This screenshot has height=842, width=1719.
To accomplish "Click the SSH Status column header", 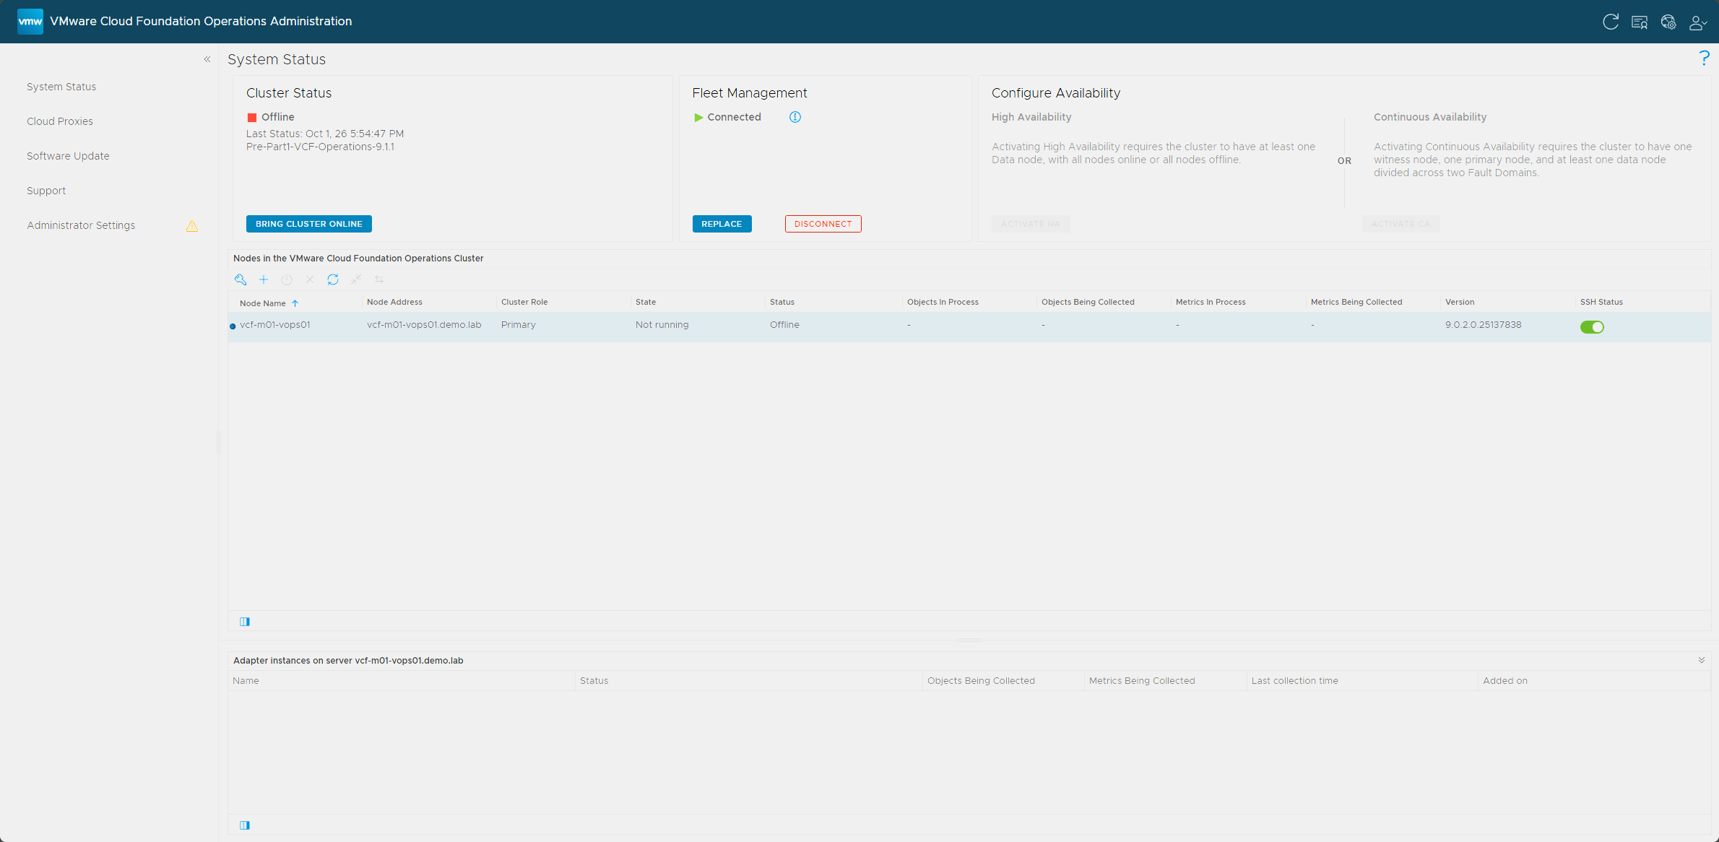I will coord(1601,302).
